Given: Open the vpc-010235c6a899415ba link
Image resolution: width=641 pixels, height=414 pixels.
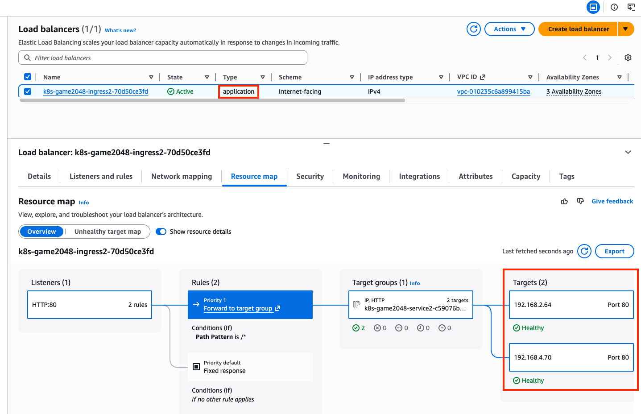Looking at the screenshot, I should click(493, 91).
